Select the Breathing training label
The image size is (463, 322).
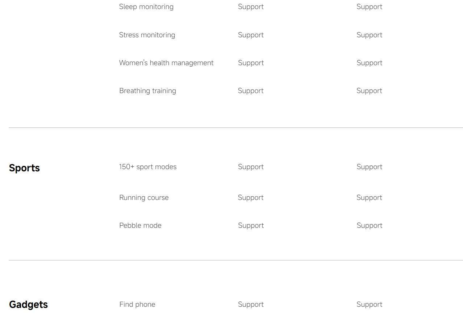click(147, 91)
